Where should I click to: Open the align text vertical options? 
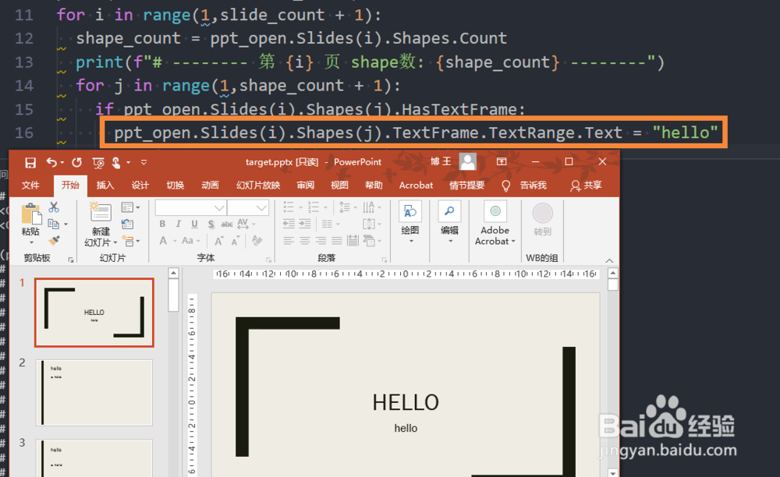[371, 224]
